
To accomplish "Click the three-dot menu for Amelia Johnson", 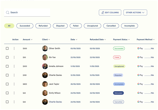I will (14, 66).
